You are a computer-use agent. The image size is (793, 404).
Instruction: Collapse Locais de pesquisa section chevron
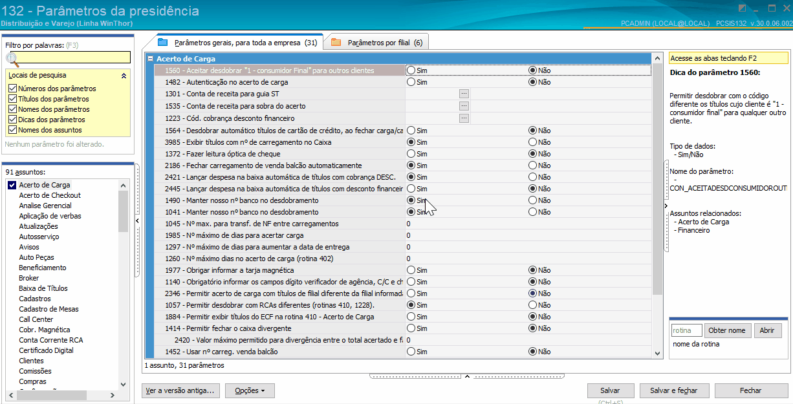[124, 76]
